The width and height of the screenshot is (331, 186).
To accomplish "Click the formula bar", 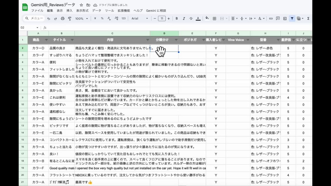I will [x=179, y=28].
